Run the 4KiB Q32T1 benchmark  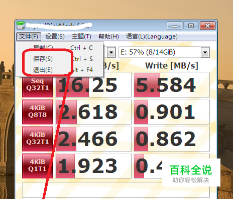pyautogui.click(x=38, y=139)
